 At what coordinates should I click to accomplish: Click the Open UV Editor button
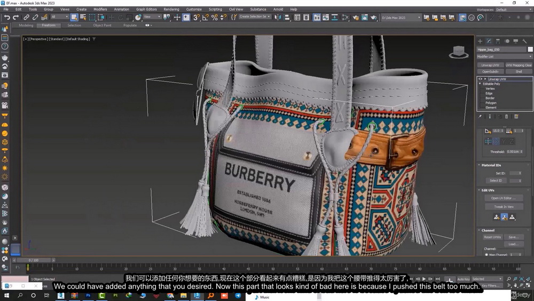click(504, 198)
